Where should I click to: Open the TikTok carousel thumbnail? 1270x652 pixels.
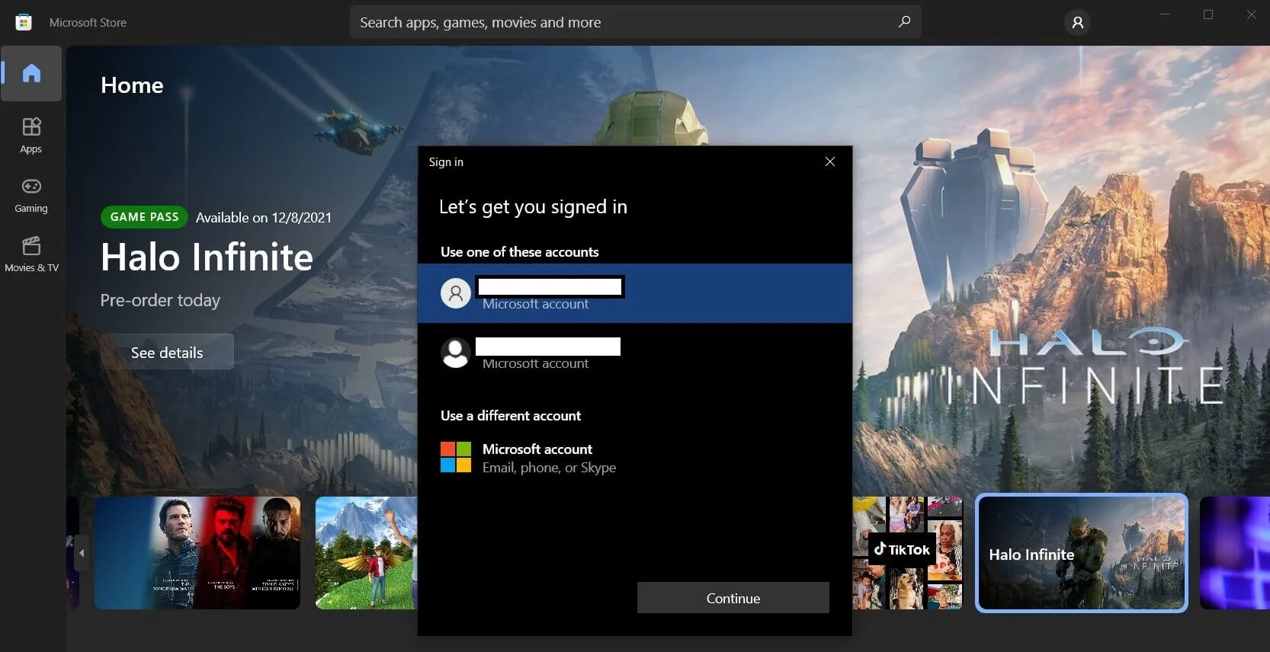tap(907, 553)
